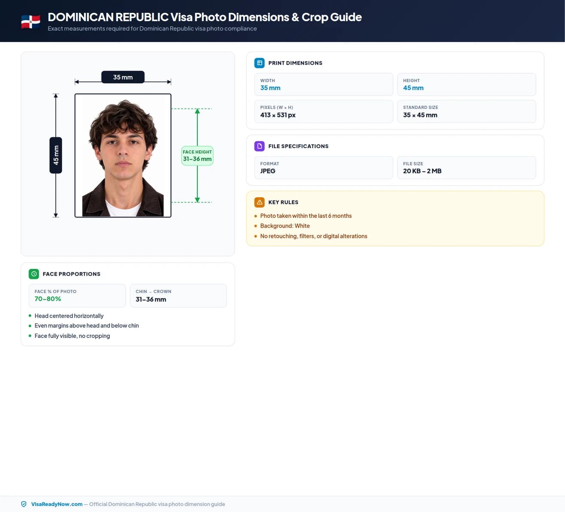Viewport: 565px width, 512px height.
Task: Click the green Face Height 31–36 mm badge
Action: pyautogui.click(x=197, y=156)
